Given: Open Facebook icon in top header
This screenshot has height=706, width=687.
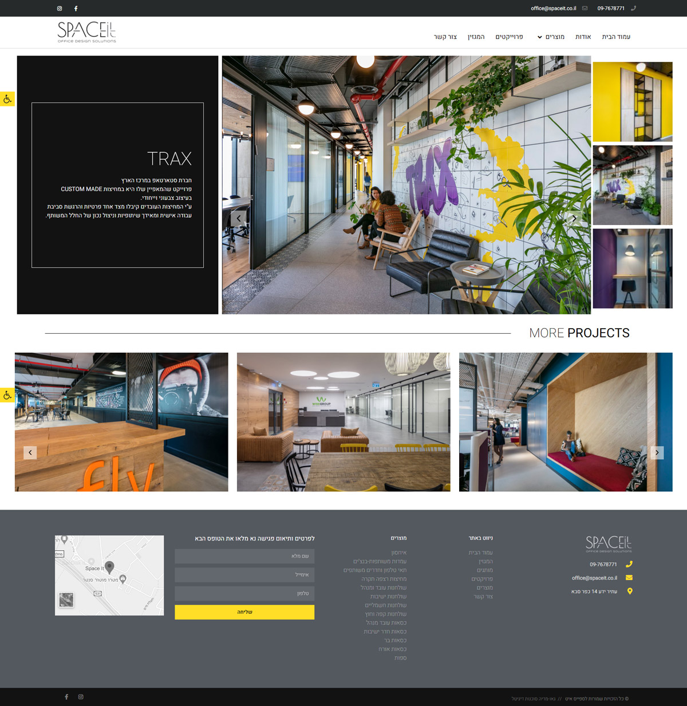Looking at the screenshot, I should pos(76,9).
